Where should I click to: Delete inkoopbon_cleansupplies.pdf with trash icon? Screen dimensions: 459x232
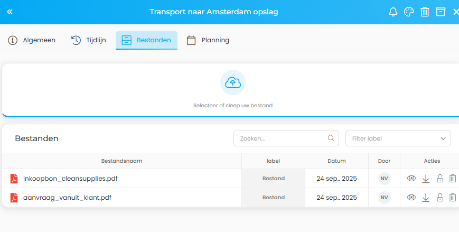pyautogui.click(x=453, y=179)
